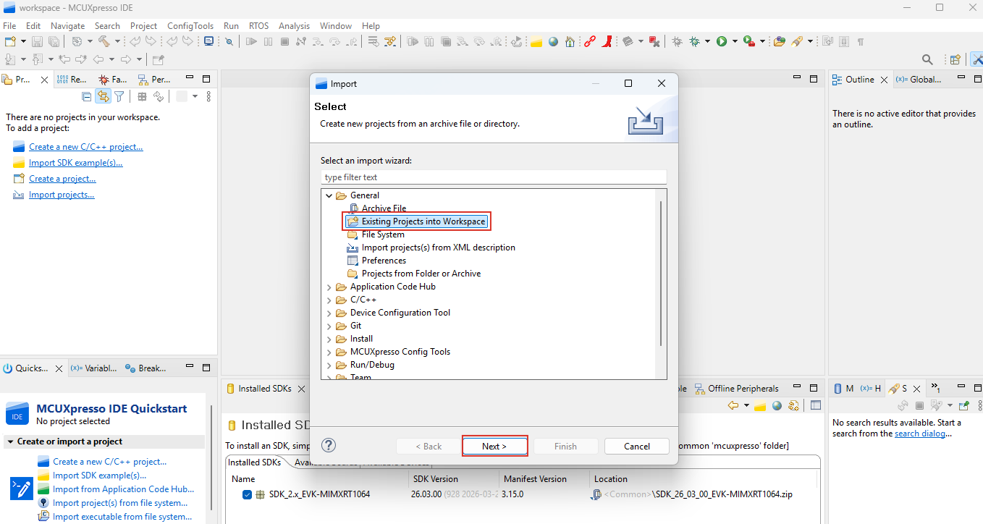
Task: Click the green bug Debug icon
Action: coord(694,41)
